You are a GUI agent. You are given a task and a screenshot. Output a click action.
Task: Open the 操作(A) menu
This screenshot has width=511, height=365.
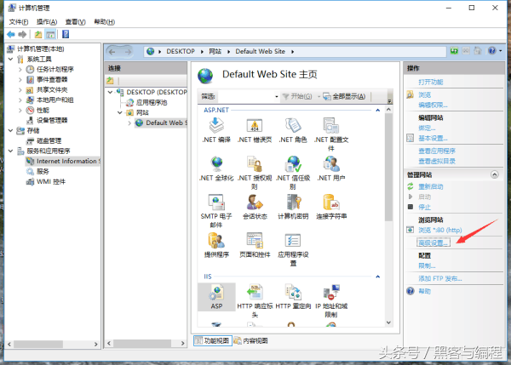[47, 21]
